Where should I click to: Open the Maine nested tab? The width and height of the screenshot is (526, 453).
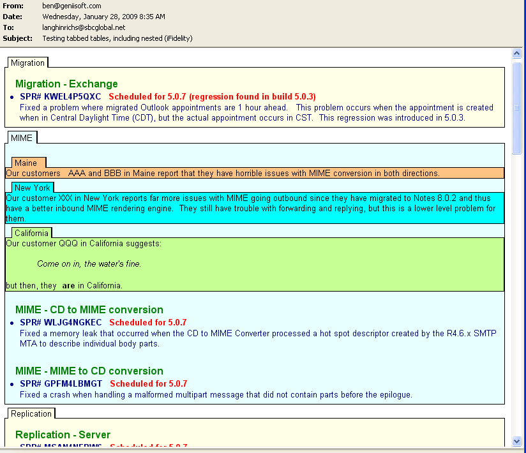tap(26, 163)
